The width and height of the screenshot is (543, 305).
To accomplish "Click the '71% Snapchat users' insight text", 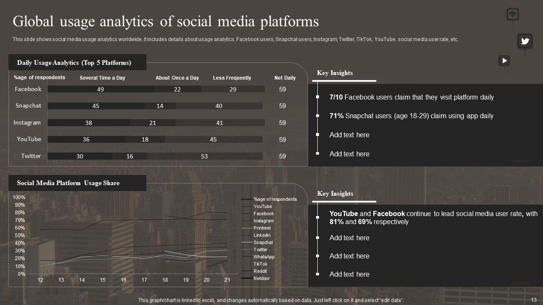I will 411,116.
